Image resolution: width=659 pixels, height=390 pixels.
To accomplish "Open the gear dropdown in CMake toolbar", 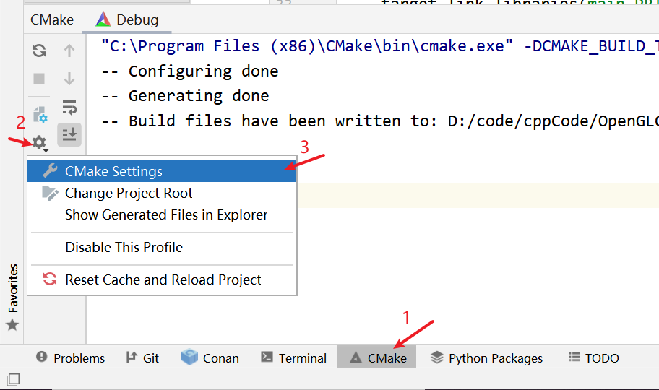I will 40,143.
